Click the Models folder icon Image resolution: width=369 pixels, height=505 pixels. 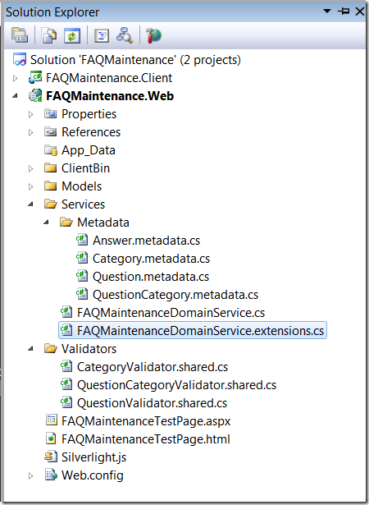coord(51,186)
